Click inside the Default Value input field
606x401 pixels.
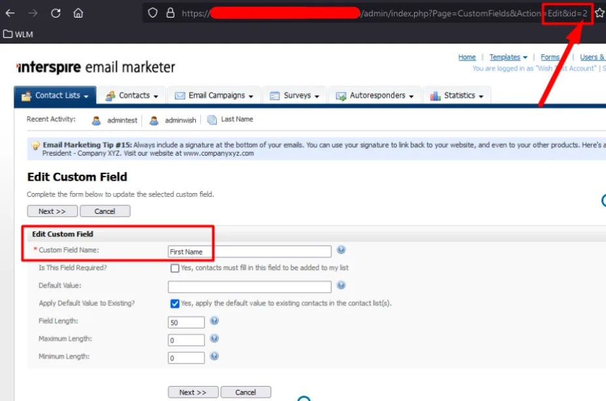pos(249,286)
